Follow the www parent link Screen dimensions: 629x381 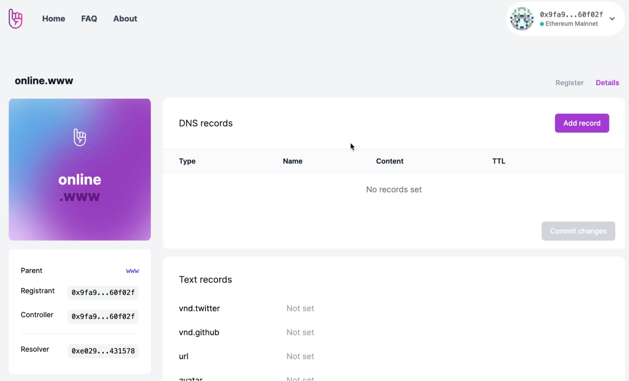pos(132,271)
